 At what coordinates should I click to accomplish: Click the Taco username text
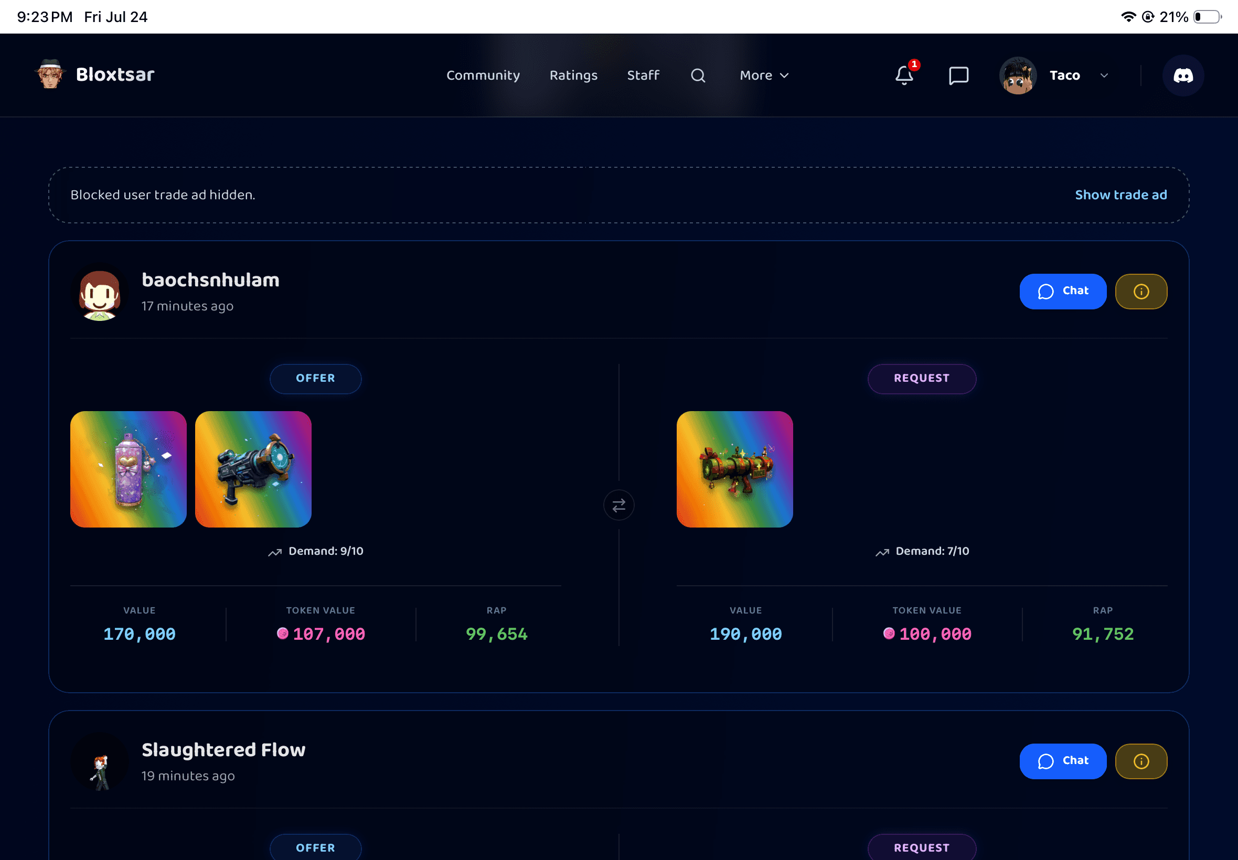coord(1064,76)
